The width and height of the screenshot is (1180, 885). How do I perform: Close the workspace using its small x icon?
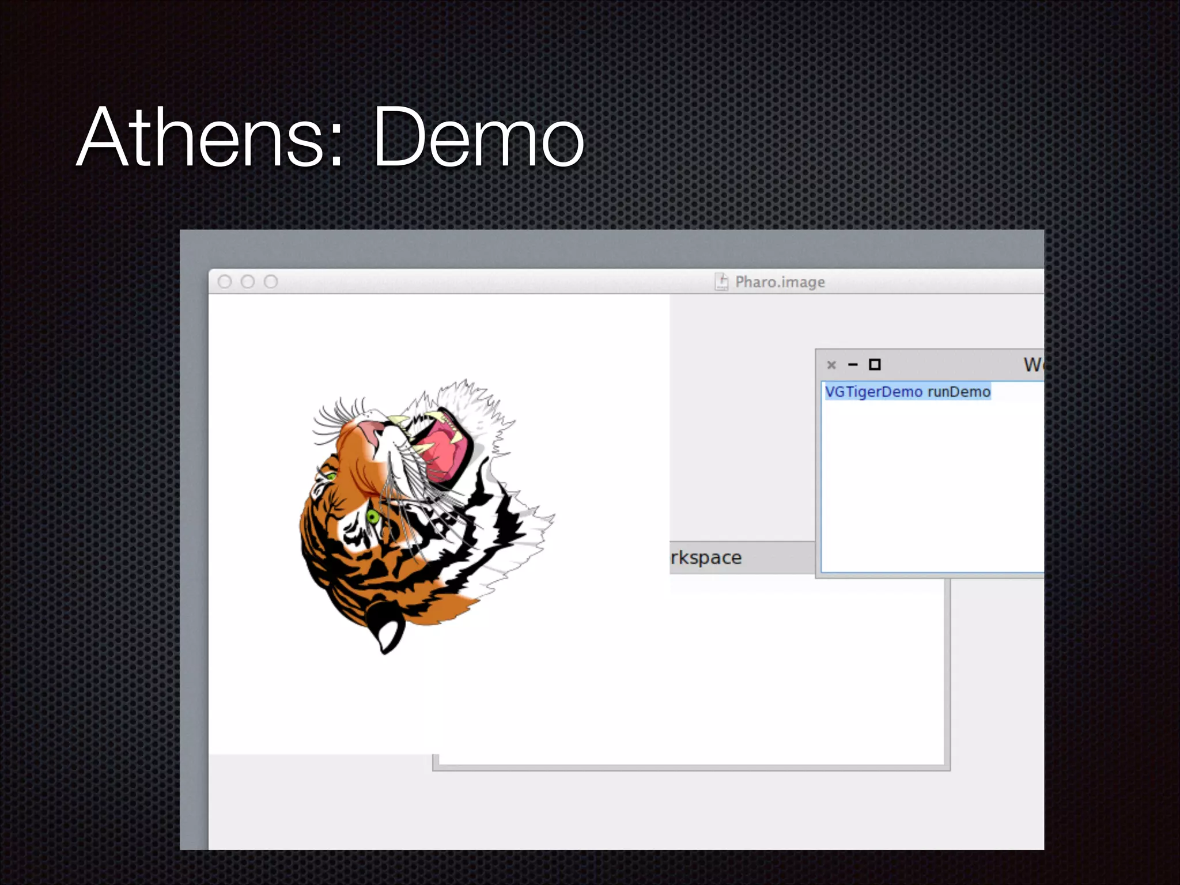pos(831,365)
